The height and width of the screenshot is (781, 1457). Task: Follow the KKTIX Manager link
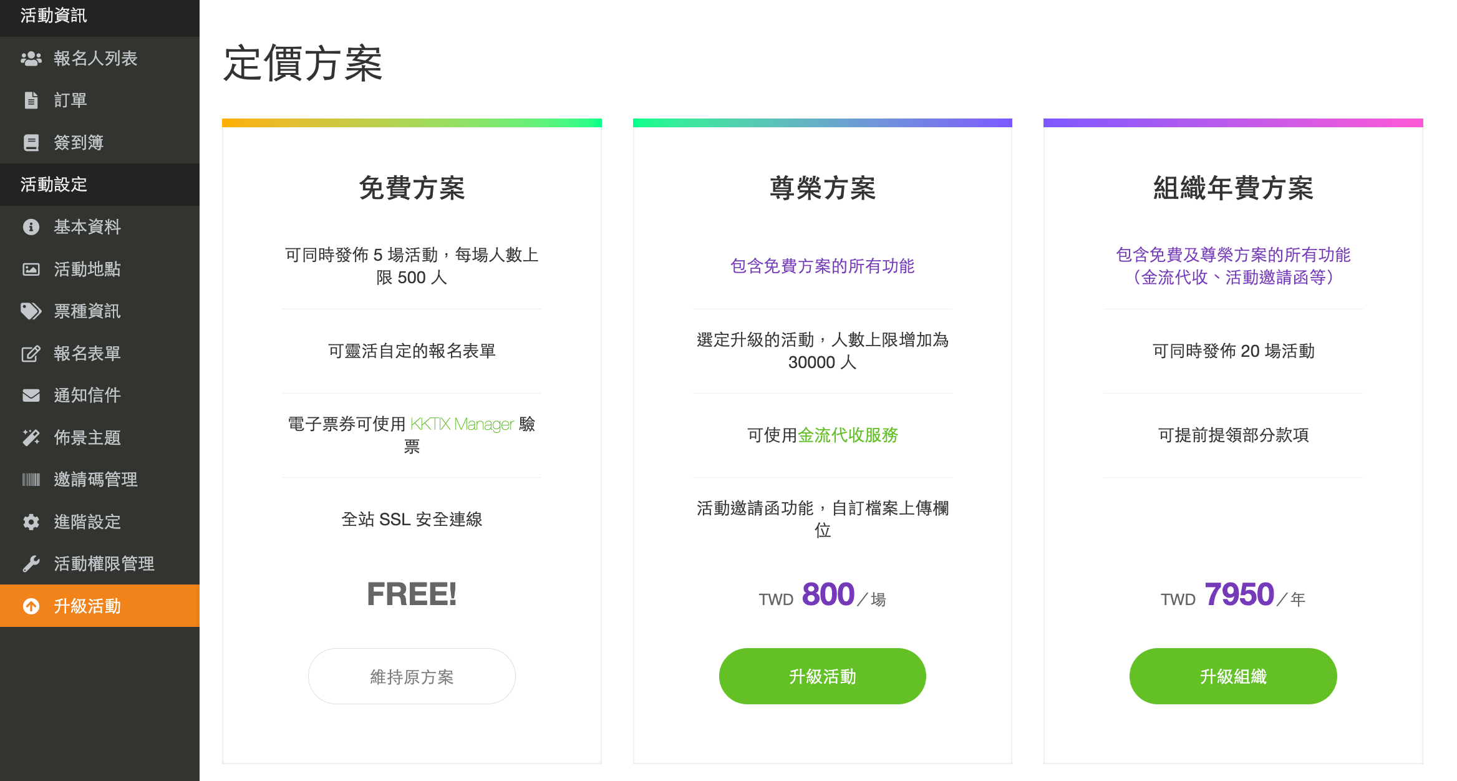point(462,424)
